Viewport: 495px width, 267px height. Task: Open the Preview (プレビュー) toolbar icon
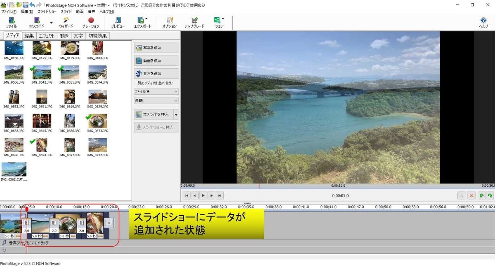[118, 22]
